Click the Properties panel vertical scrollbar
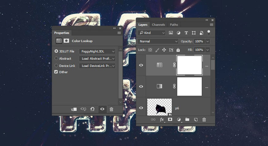The width and height of the screenshot is (268, 146). (120, 76)
